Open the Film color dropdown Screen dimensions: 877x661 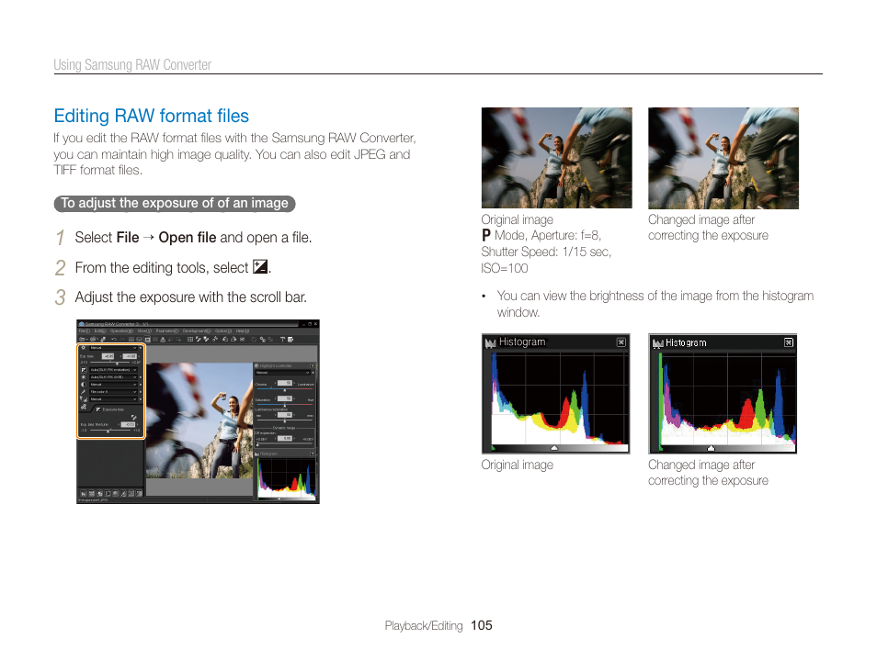[114, 392]
